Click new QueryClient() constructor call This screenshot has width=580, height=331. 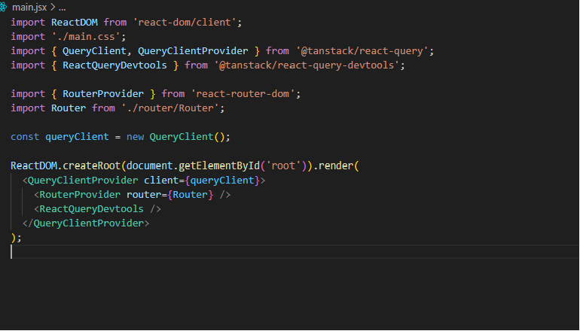(x=176, y=137)
